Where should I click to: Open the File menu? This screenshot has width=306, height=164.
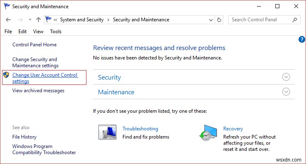[x=8, y=32]
